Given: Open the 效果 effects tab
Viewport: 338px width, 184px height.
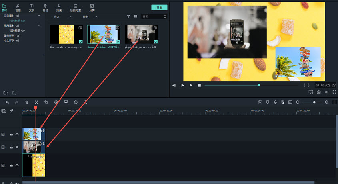Looking at the screenshot, I should 59,8.
